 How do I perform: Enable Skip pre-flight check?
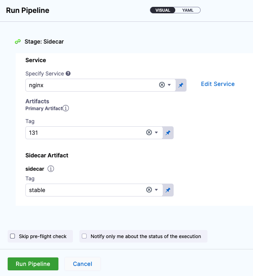point(12,236)
